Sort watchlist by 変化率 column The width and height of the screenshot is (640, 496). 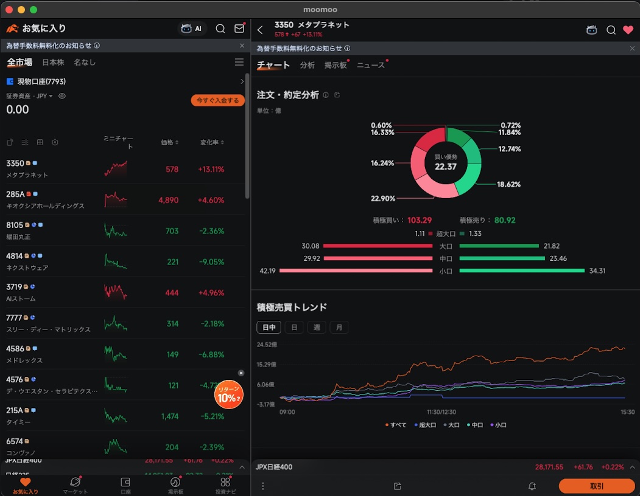click(212, 142)
